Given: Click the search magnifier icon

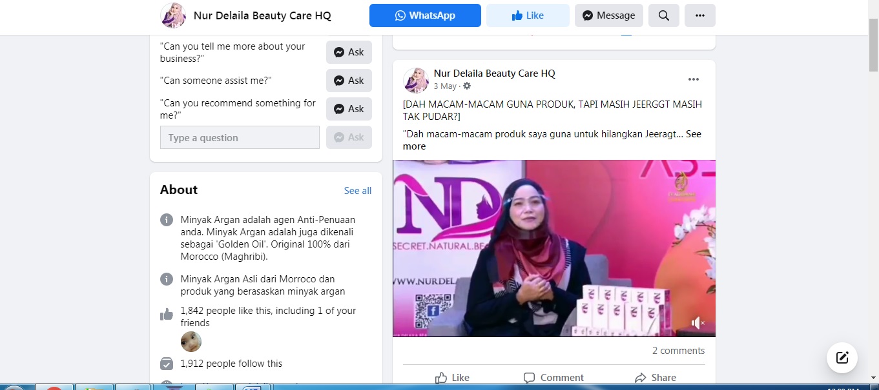Looking at the screenshot, I should pyautogui.click(x=663, y=15).
